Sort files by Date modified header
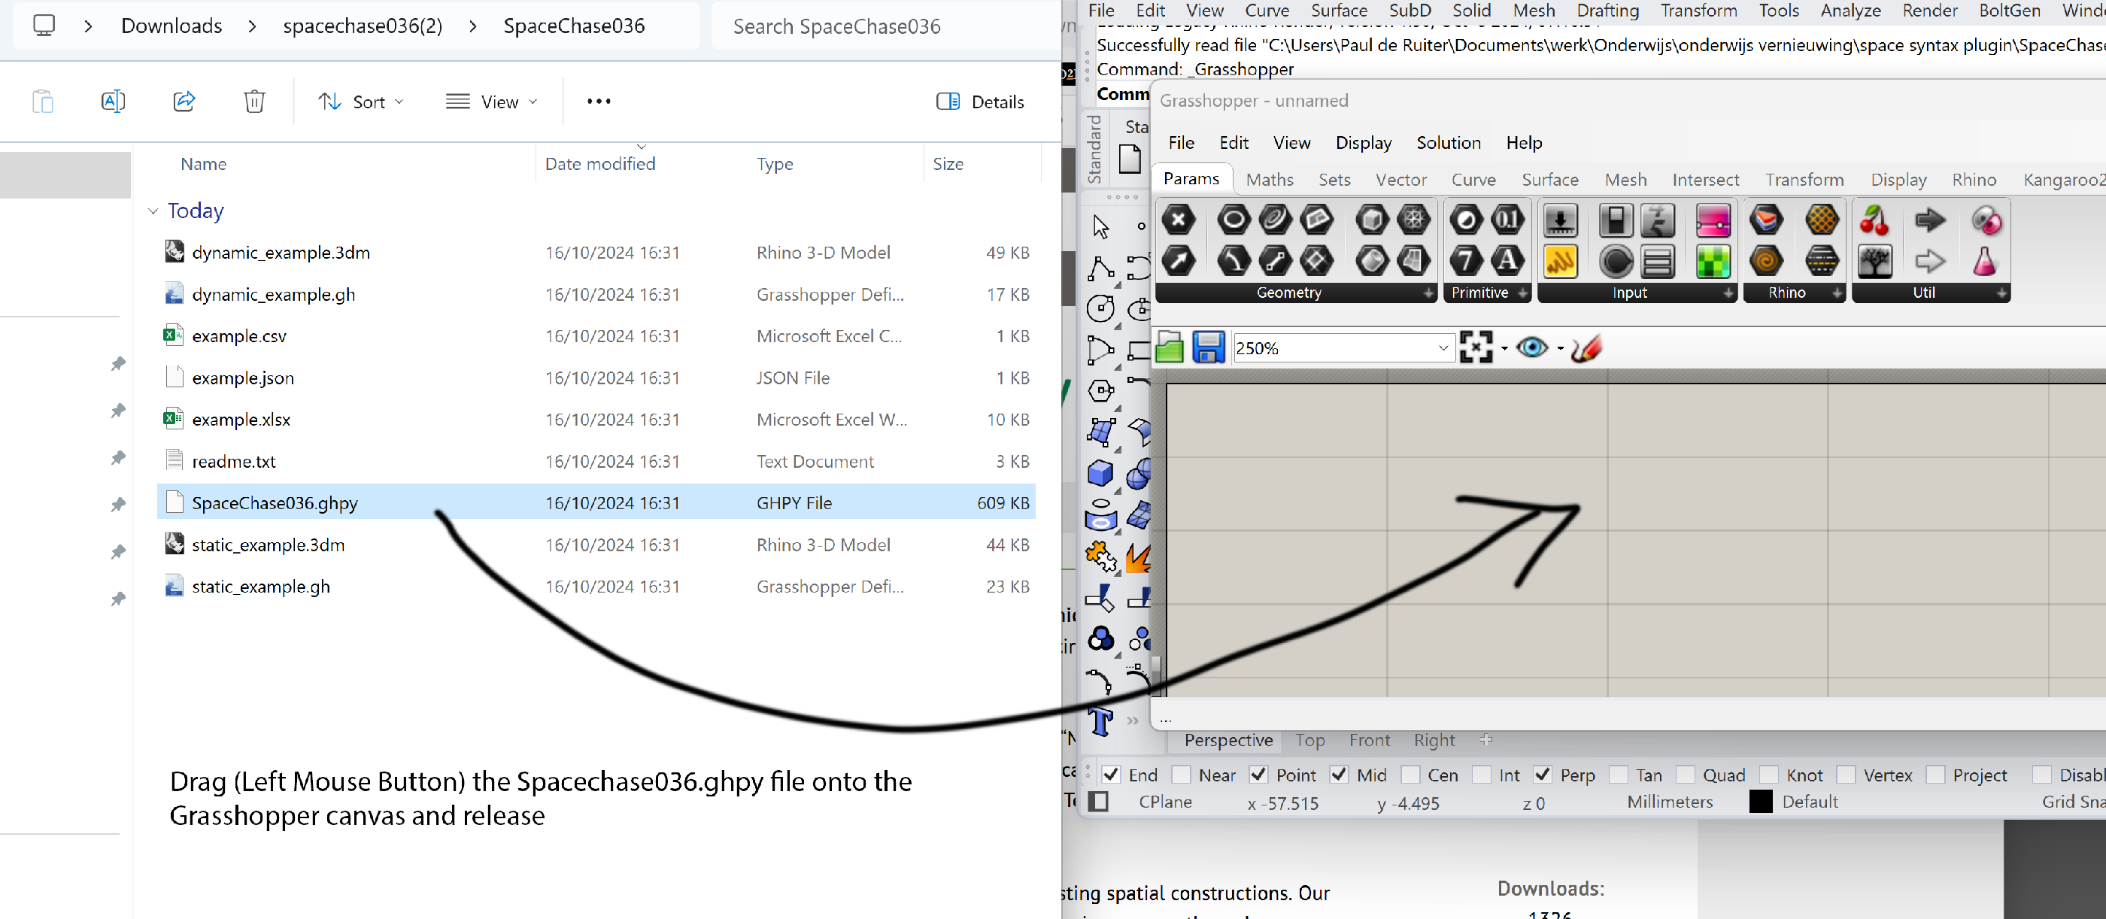This screenshot has width=2106, height=919. pyautogui.click(x=599, y=163)
